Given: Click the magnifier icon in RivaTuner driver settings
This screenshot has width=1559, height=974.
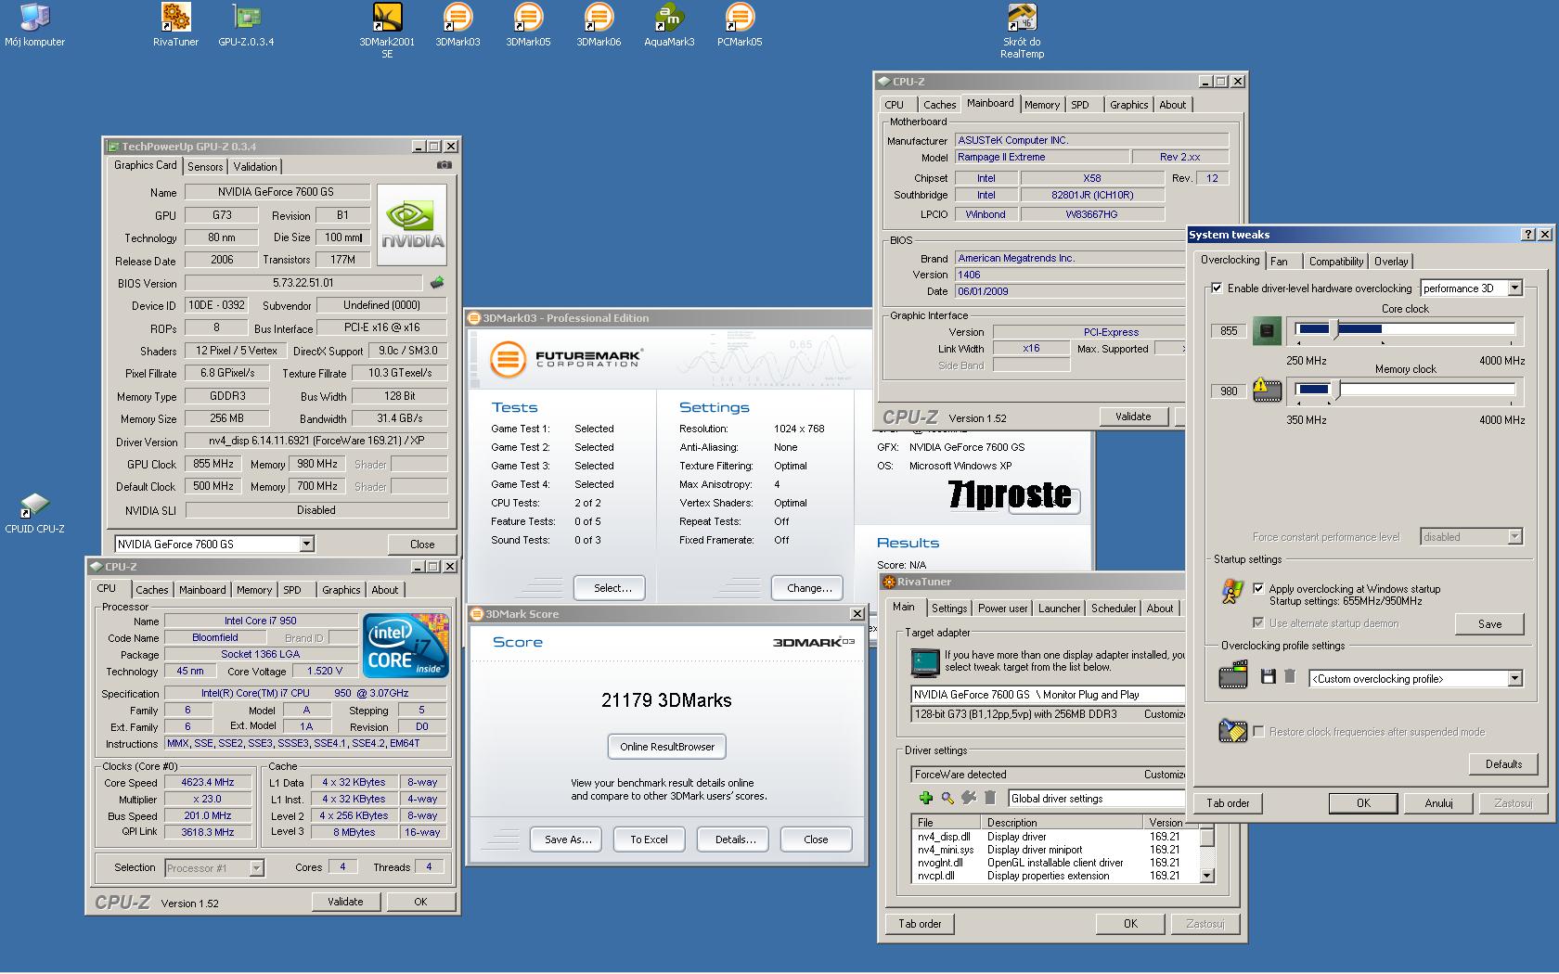Looking at the screenshot, I should pos(947,798).
